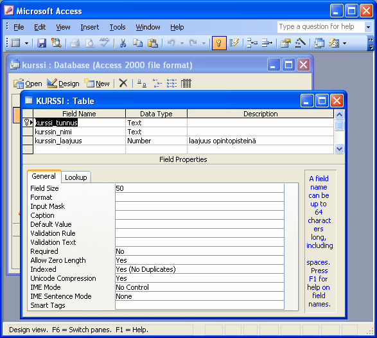Open the View button dropdown arrow

pyautogui.click(x=26, y=43)
